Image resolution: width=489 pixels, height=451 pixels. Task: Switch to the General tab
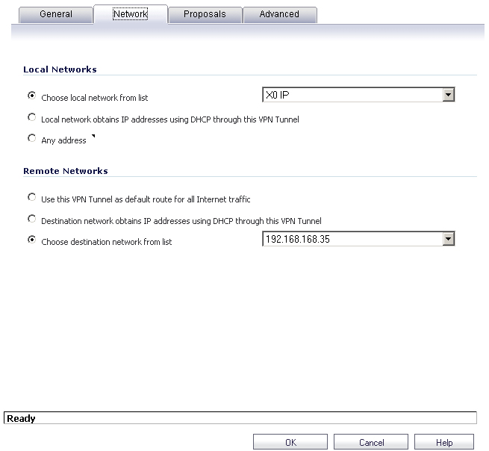coord(56,14)
